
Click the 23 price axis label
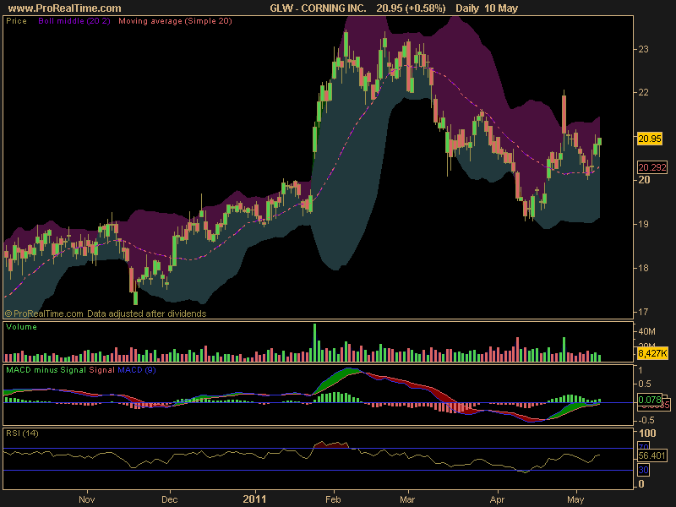coord(643,49)
